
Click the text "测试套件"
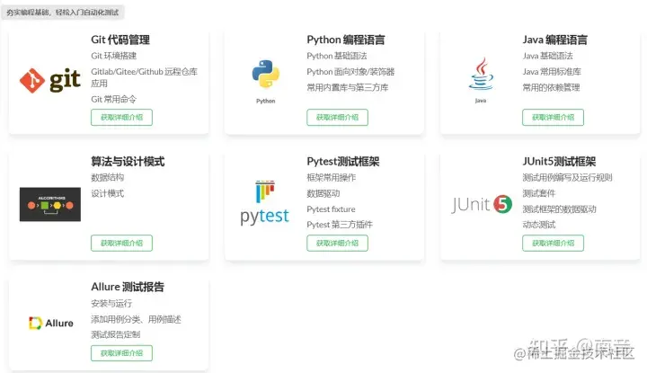click(x=539, y=193)
